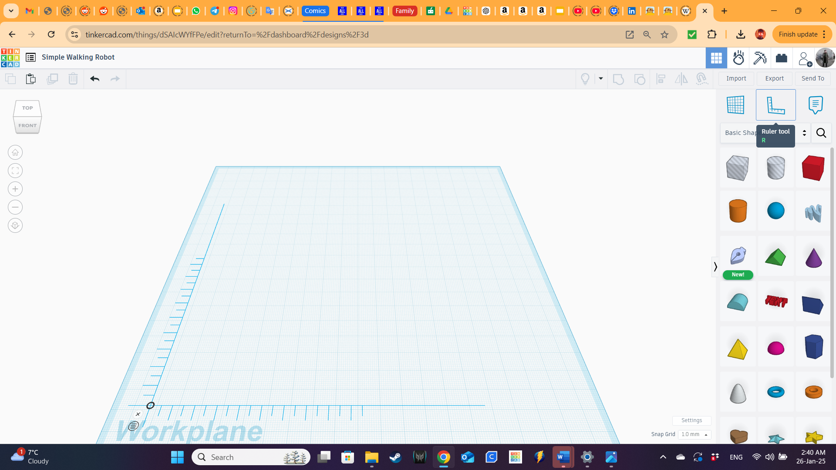Viewport: 836px width, 470px height.
Task: Toggle the light bulb Show All control
Action: [585, 79]
